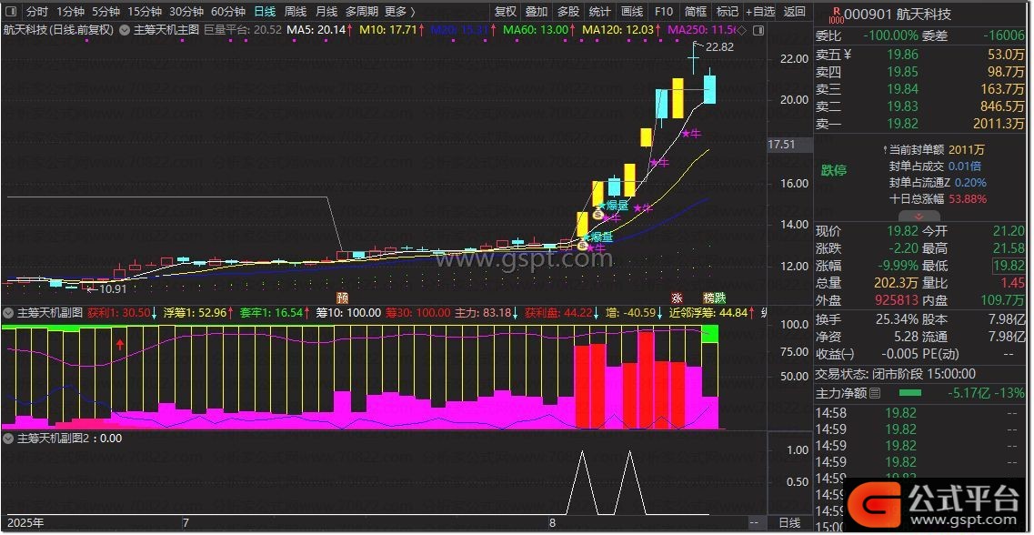The height and width of the screenshot is (535, 1034).
Task: Toggle the right info panel icon
Action: point(760,30)
